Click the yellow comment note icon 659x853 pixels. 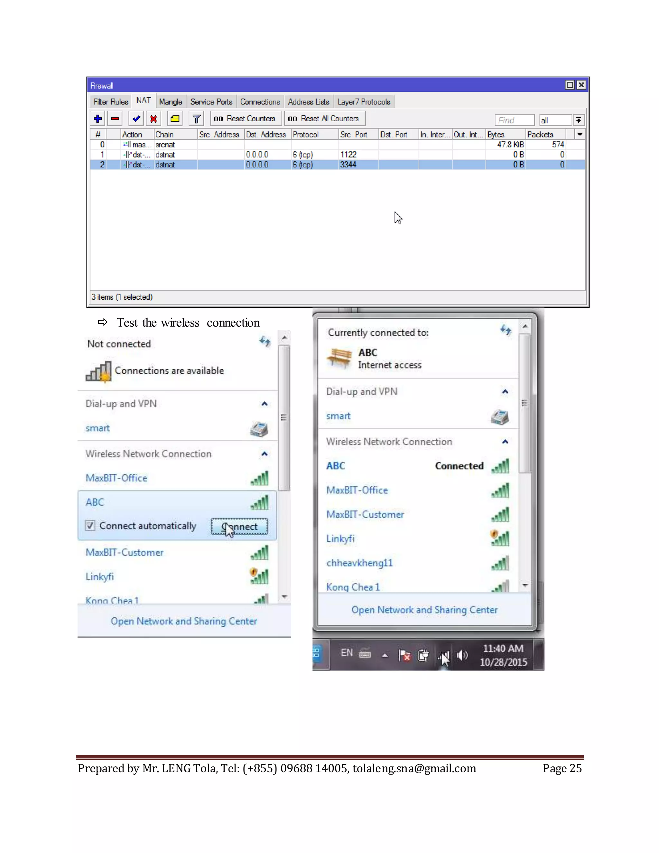click(x=175, y=119)
